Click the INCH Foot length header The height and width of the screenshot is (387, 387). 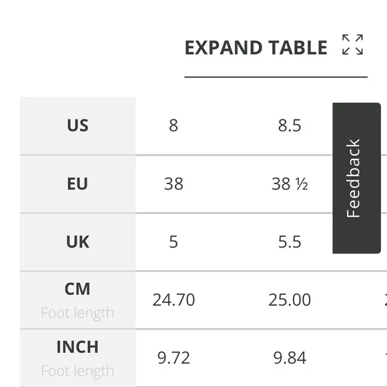coord(78,358)
